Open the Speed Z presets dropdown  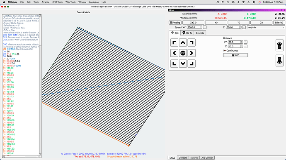point(244,27)
